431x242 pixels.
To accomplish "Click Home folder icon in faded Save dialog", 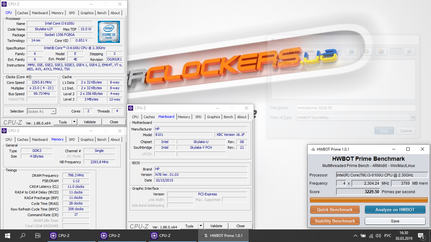I will [x=366, y=52].
